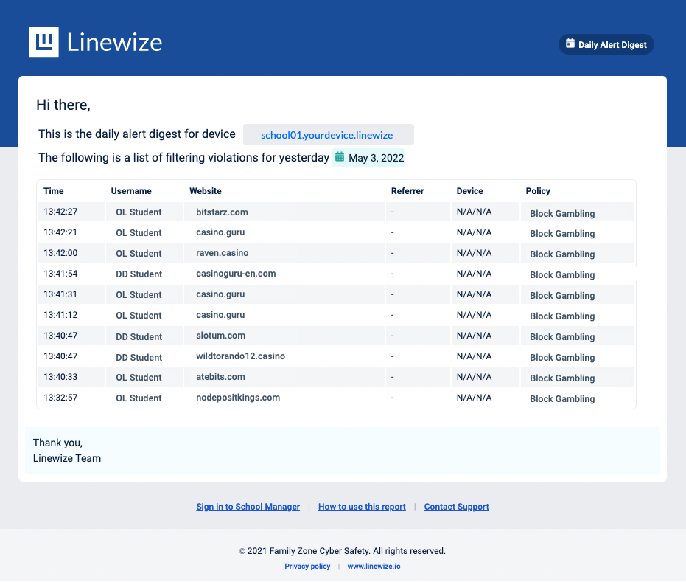This screenshot has height=582, width=686.
Task: Open the school01.yourdevice.linewize device link
Action: (327, 135)
